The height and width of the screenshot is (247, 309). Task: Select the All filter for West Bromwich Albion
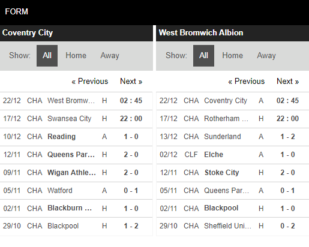[203, 56]
